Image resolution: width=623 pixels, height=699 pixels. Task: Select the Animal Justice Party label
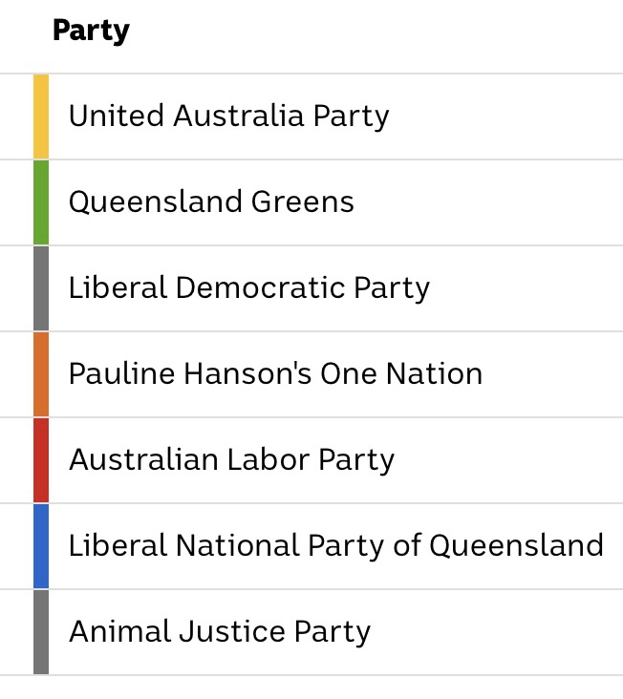[x=219, y=632]
